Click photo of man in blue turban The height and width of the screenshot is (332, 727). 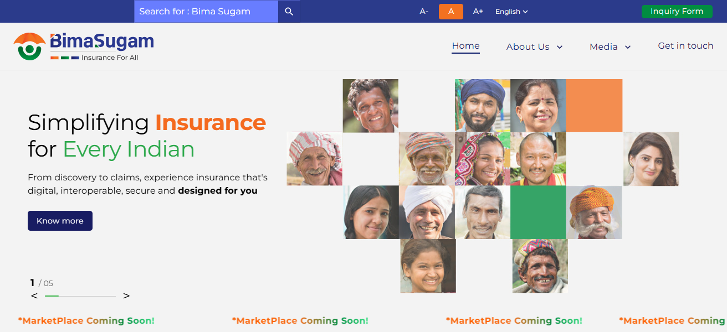coord(482,106)
